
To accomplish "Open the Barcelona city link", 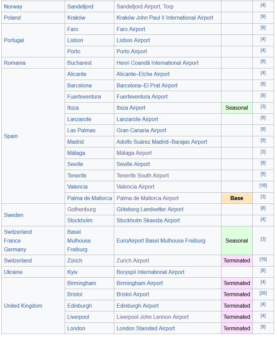I will click(x=80, y=85).
